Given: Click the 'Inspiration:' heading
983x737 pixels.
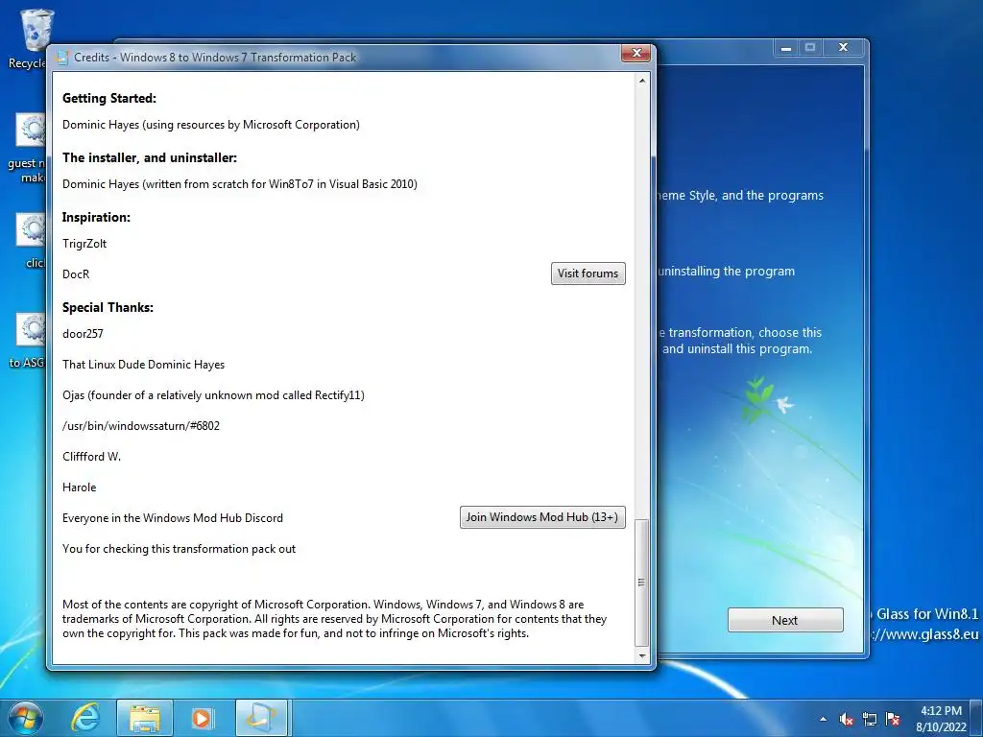Looking at the screenshot, I should tap(96, 218).
